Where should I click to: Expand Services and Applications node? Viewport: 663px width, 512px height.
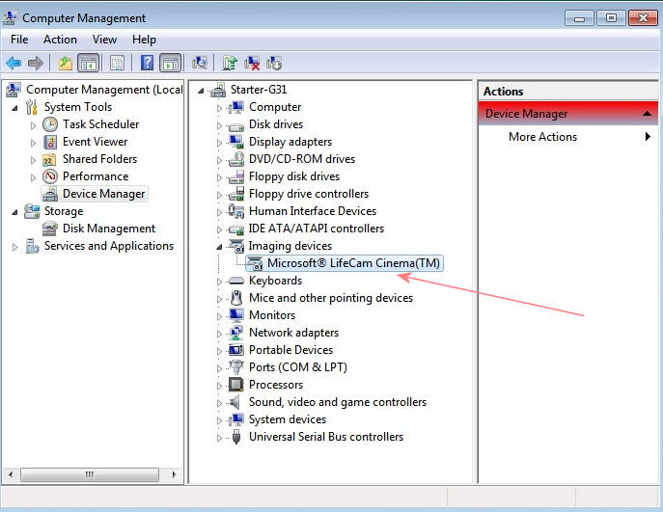(14, 247)
